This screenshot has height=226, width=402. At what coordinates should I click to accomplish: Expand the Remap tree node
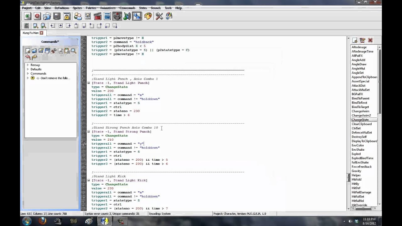click(x=28, y=65)
